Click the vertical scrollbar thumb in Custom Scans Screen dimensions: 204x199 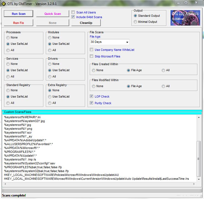point(199,159)
